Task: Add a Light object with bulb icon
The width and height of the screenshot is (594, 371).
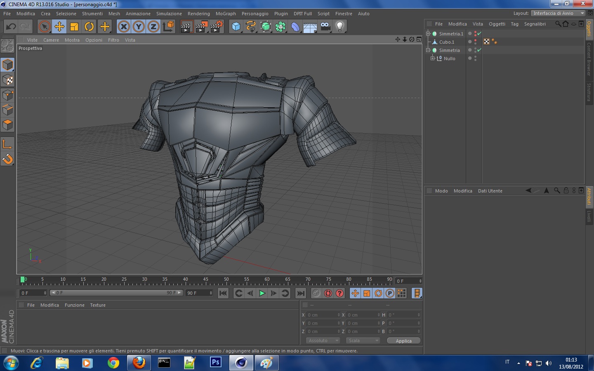Action: pyautogui.click(x=339, y=27)
